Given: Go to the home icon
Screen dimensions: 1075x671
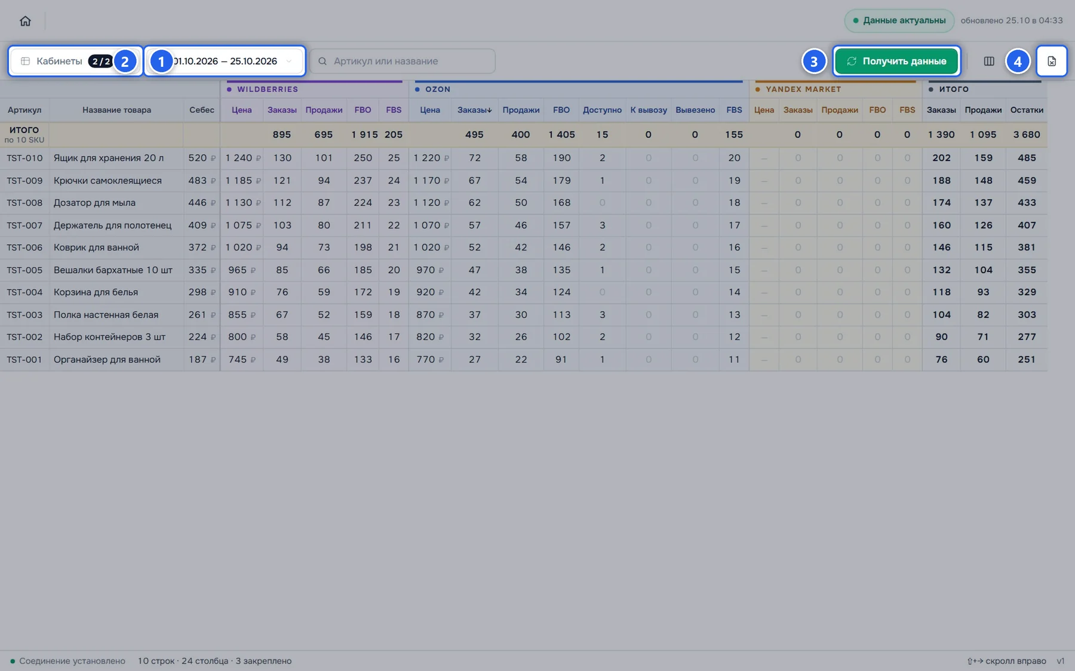Looking at the screenshot, I should [x=25, y=21].
